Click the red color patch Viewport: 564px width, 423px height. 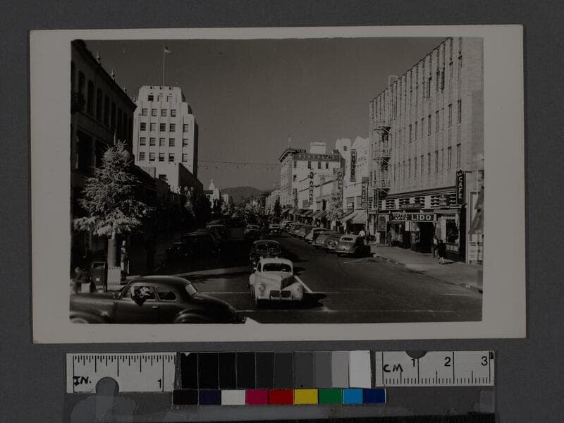281,397
